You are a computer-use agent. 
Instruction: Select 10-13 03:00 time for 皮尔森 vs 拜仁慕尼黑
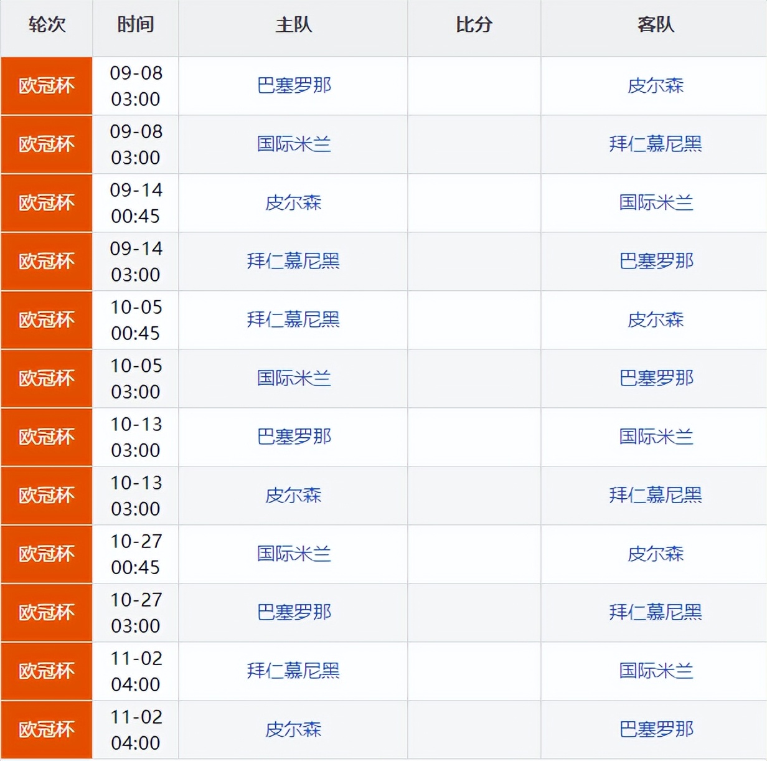tap(136, 496)
